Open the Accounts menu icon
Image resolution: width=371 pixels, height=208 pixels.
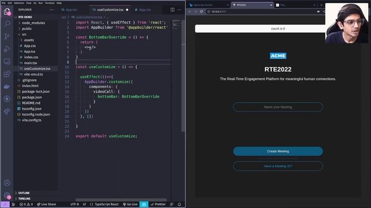click(7, 183)
